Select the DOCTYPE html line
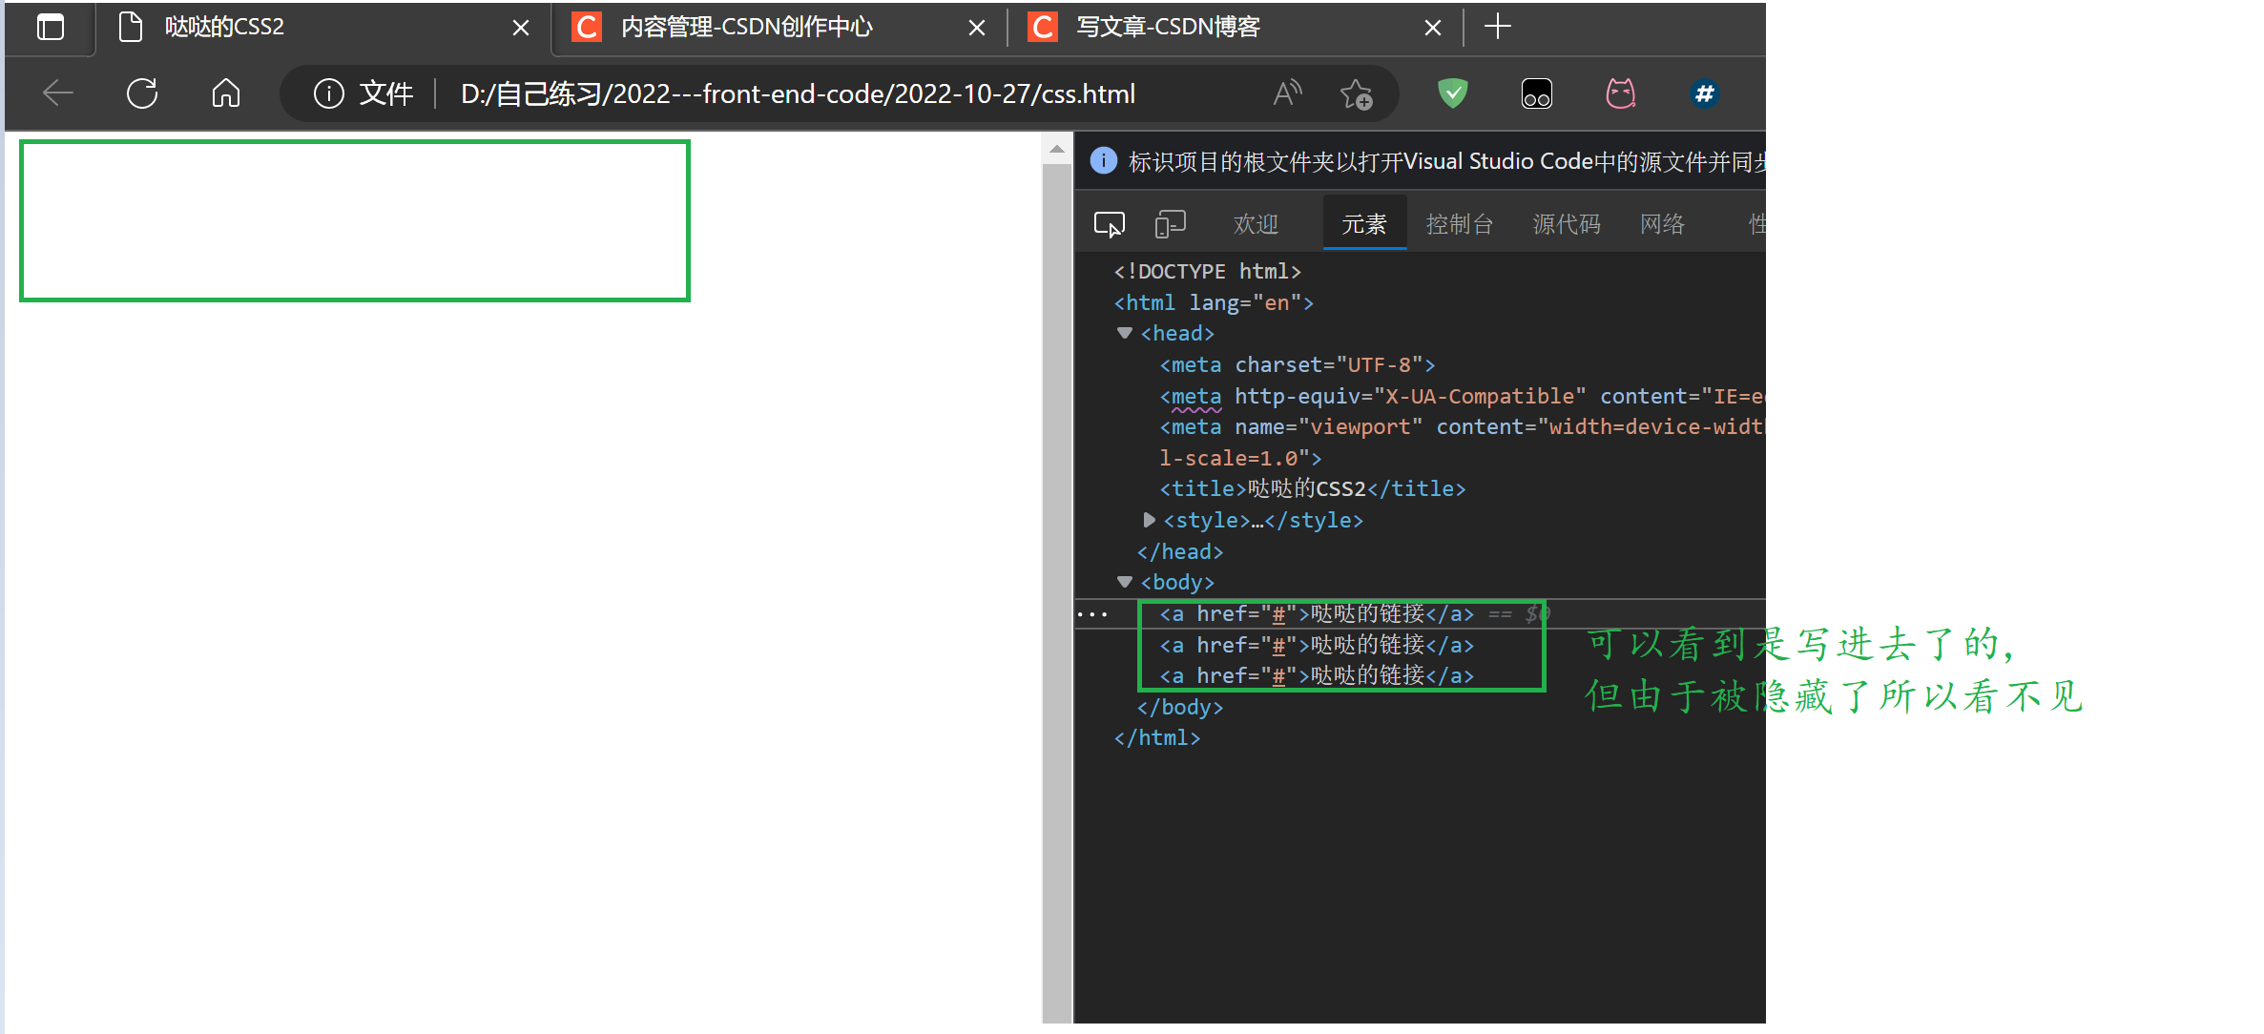 click(1207, 272)
